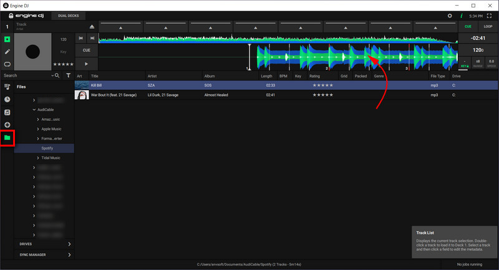Sort by the Title column header

pos(95,76)
